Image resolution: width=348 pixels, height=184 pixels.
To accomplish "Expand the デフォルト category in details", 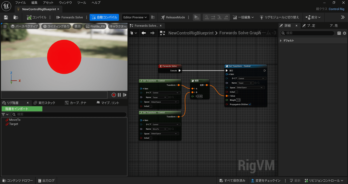I will click(281, 41).
